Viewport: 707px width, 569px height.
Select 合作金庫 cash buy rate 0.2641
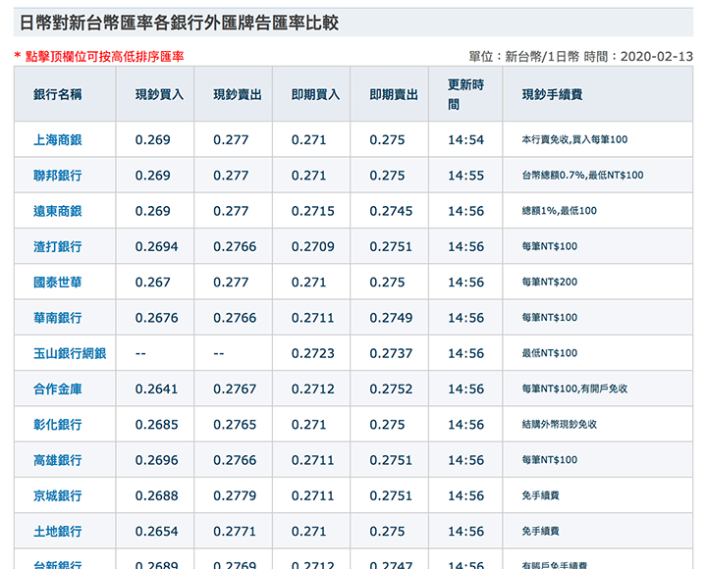click(x=156, y=389)
